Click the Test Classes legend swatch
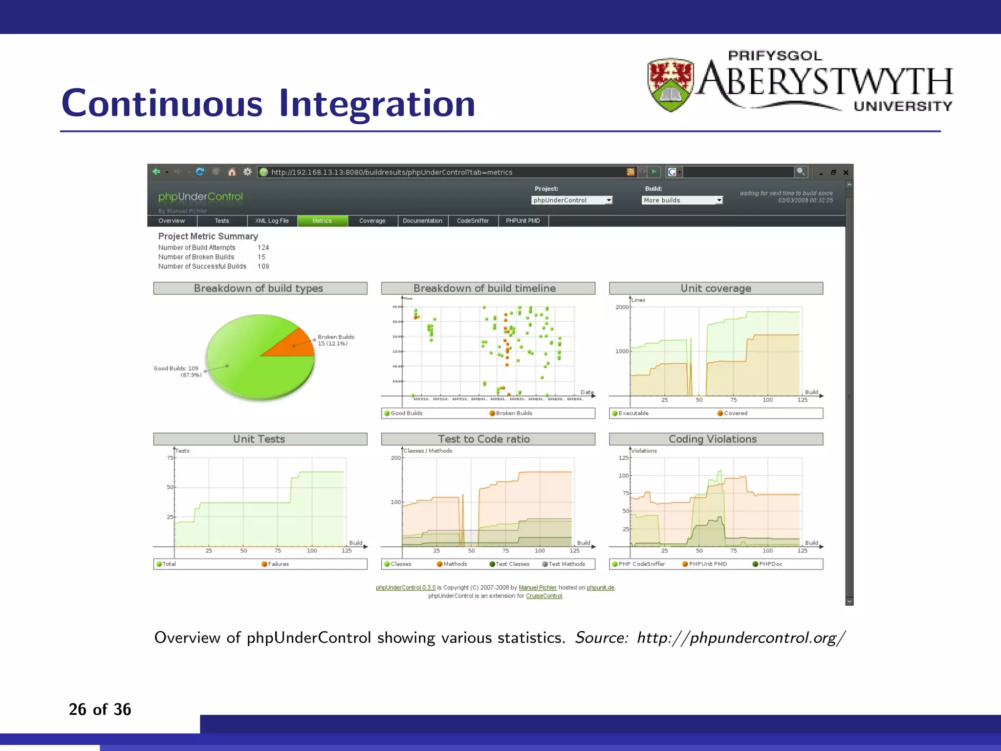 [x=492, y=564]
